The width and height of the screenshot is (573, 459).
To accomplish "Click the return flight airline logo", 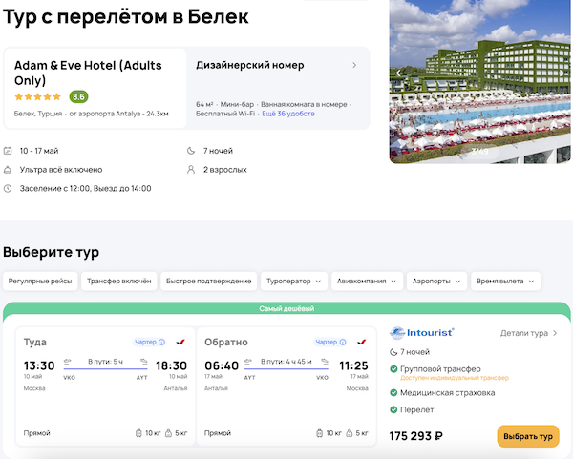I will tap(362, 342).
